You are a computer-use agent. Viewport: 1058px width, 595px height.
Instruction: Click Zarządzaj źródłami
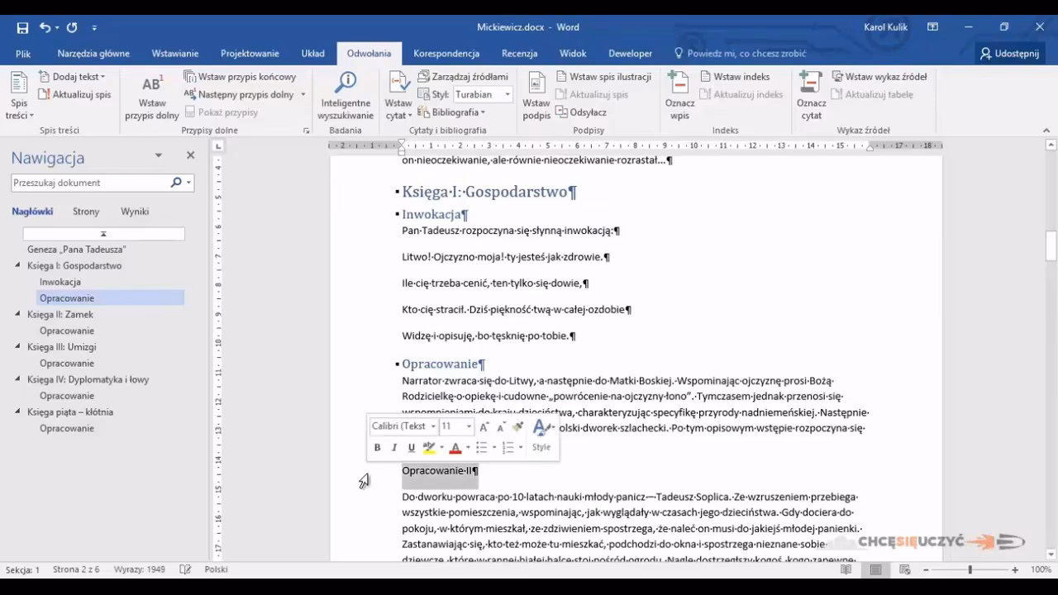pos(463,77)
